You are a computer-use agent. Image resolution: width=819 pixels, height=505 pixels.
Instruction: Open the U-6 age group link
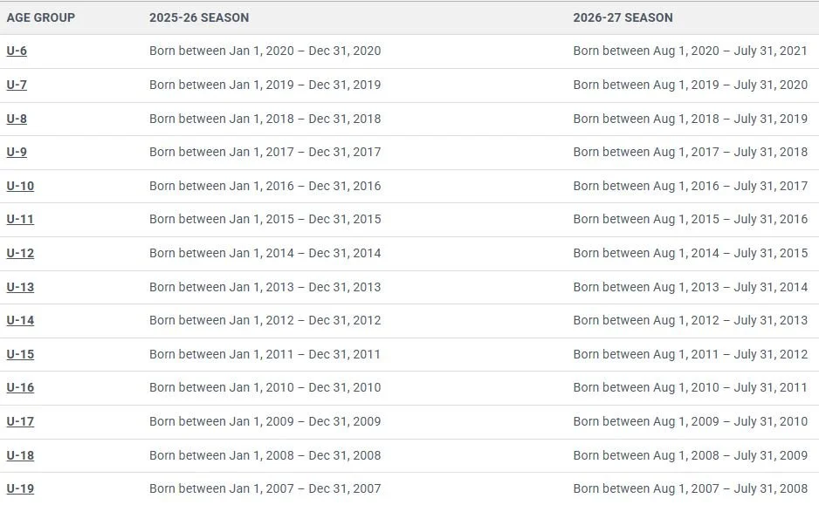click(17, 51)
